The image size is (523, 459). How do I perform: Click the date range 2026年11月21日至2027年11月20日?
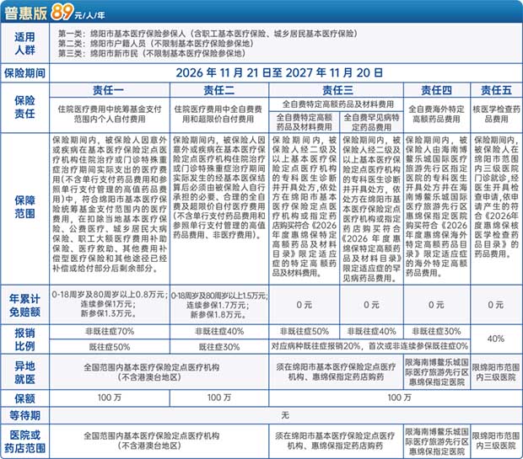tap(279, 72)
